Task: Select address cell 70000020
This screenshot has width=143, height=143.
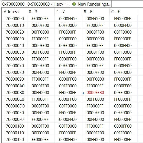Action: pyautogui.click(x=15, y=32)
